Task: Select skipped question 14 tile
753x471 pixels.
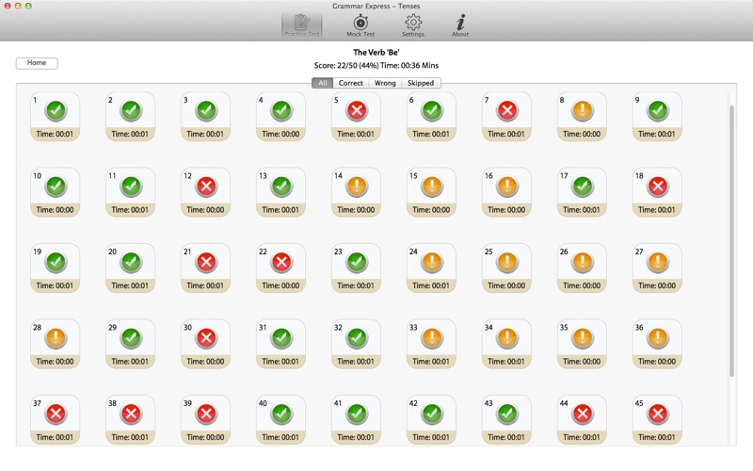Action: point(357,187)
